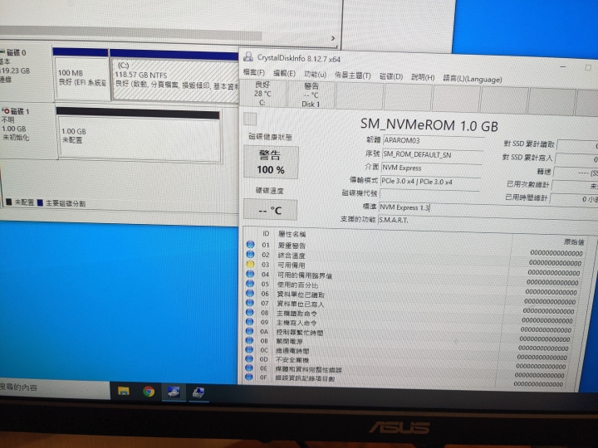Select the 嚴重警告 attribute name
598x448 pixels.
(292, 246)
